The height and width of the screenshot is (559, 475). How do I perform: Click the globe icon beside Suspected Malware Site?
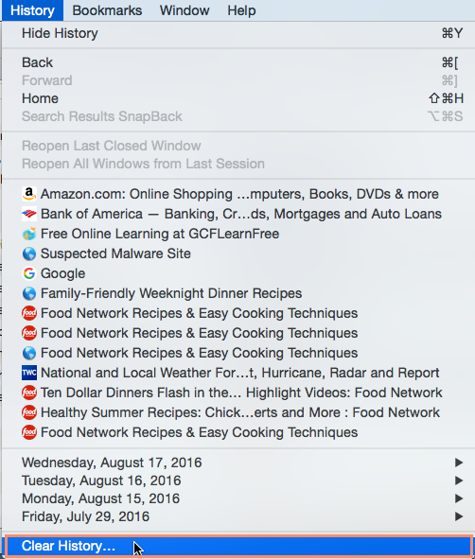click(x=29, y=253)
